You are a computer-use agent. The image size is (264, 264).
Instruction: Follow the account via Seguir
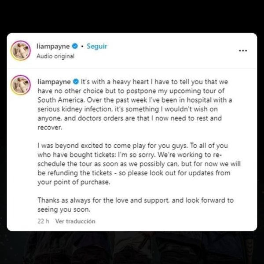97,46
